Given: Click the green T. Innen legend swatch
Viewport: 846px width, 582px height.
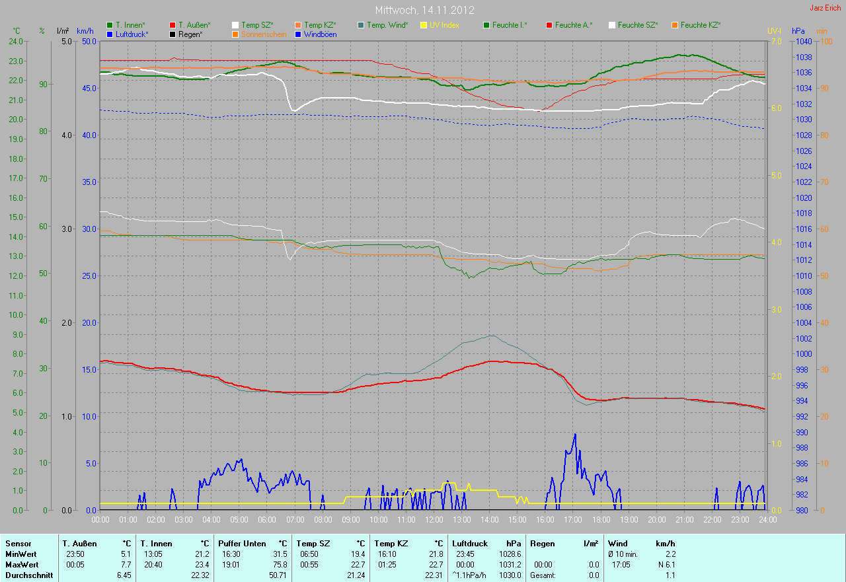Looking at the screenshot, I should [x=110, y=25].
